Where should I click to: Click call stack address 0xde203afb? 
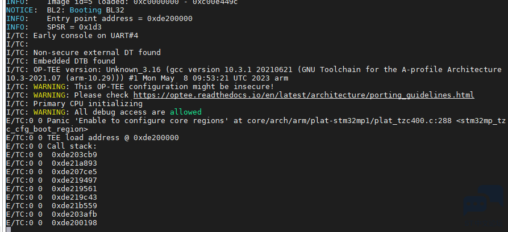tap(74, 214)
